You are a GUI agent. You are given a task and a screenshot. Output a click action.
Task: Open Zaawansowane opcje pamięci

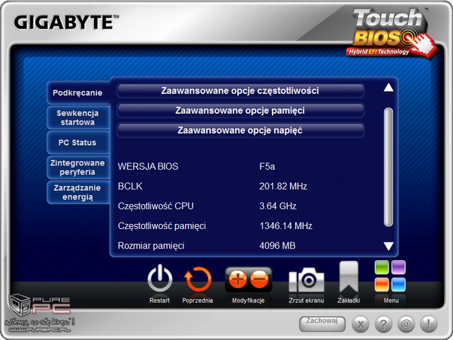(x=240, y=110)
